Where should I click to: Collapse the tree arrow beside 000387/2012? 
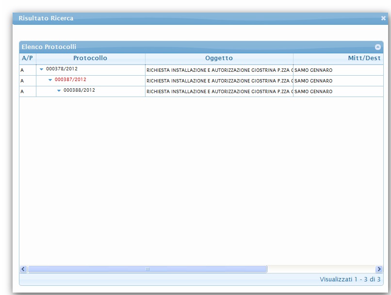(50, 80)
